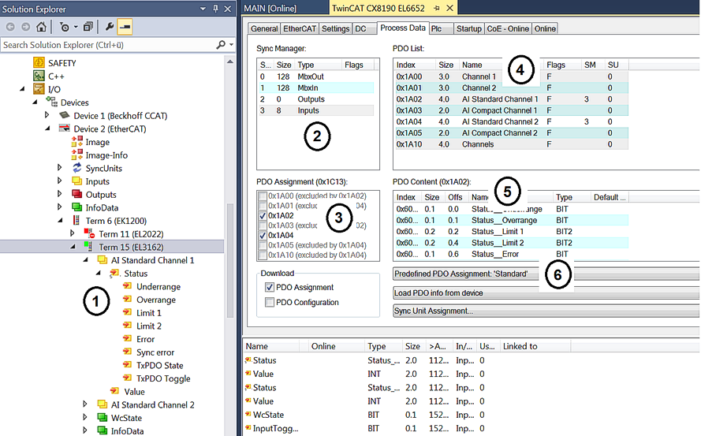701x436 pixels.
Task: Expand AI Standard Channel 2 node
Action: tap(85, 404)
